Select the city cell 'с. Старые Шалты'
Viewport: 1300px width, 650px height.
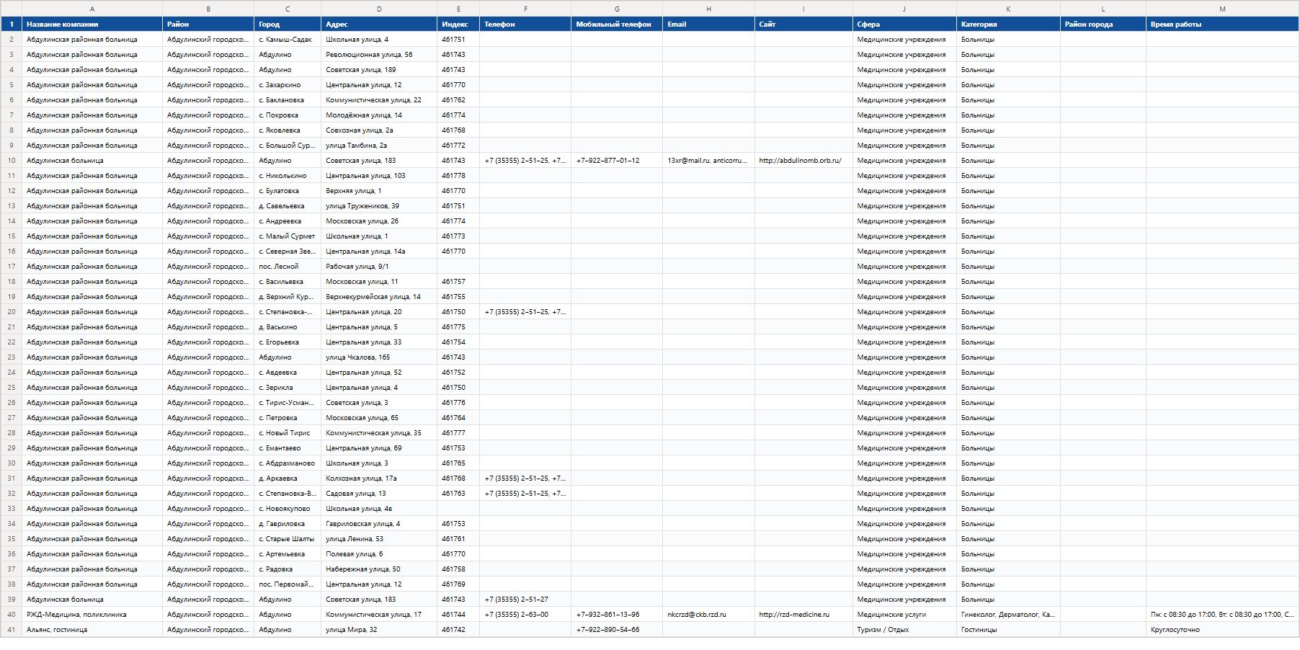click(x=288, y=539)
